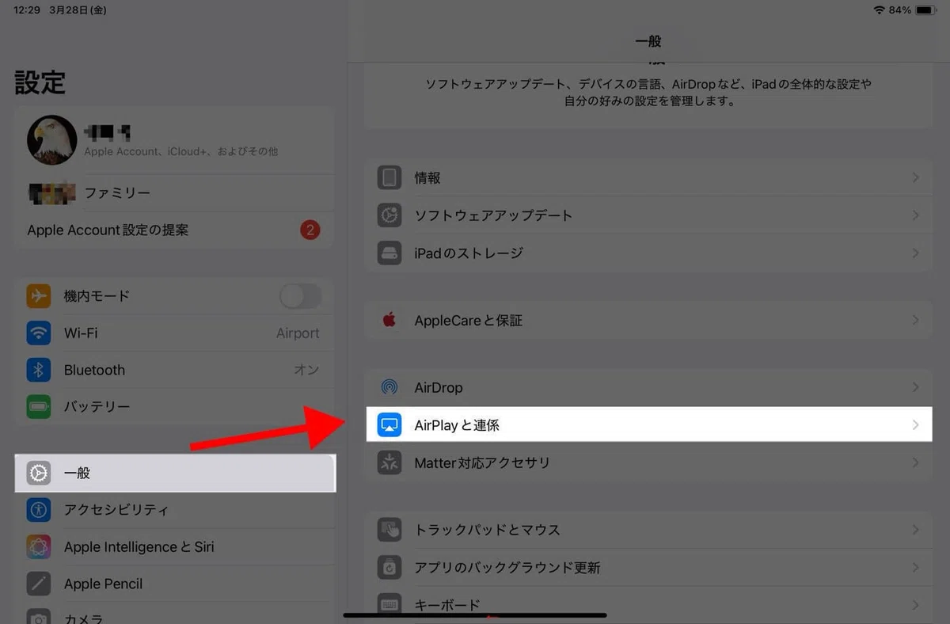Open AirPlayと連係 settings

pos(648,425)
